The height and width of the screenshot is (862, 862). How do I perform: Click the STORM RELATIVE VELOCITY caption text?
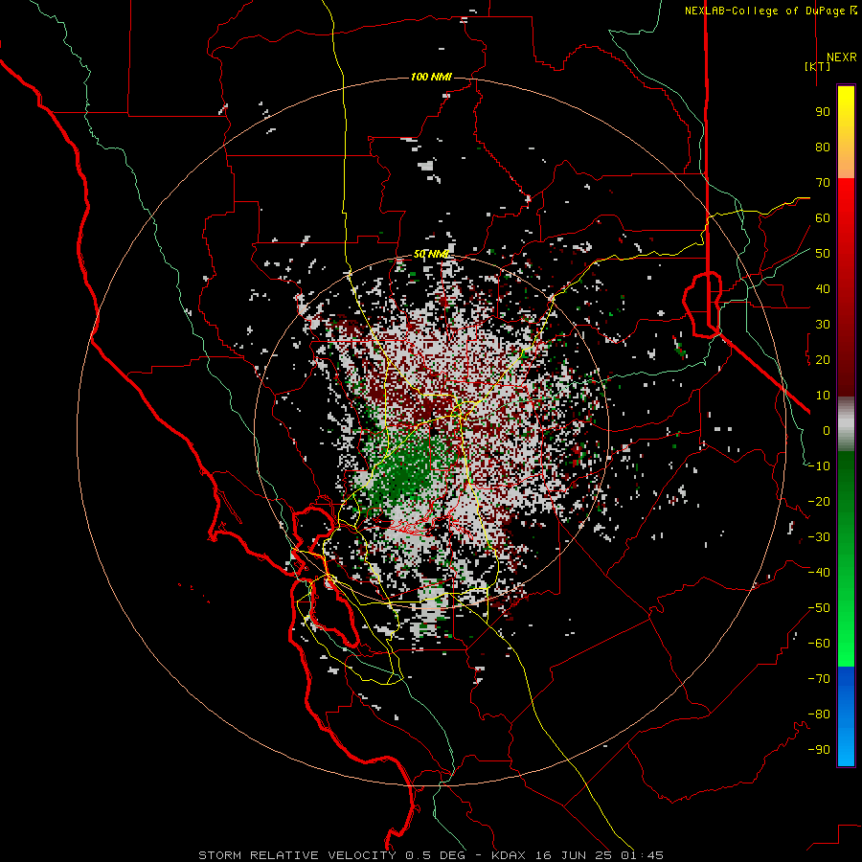297,855
